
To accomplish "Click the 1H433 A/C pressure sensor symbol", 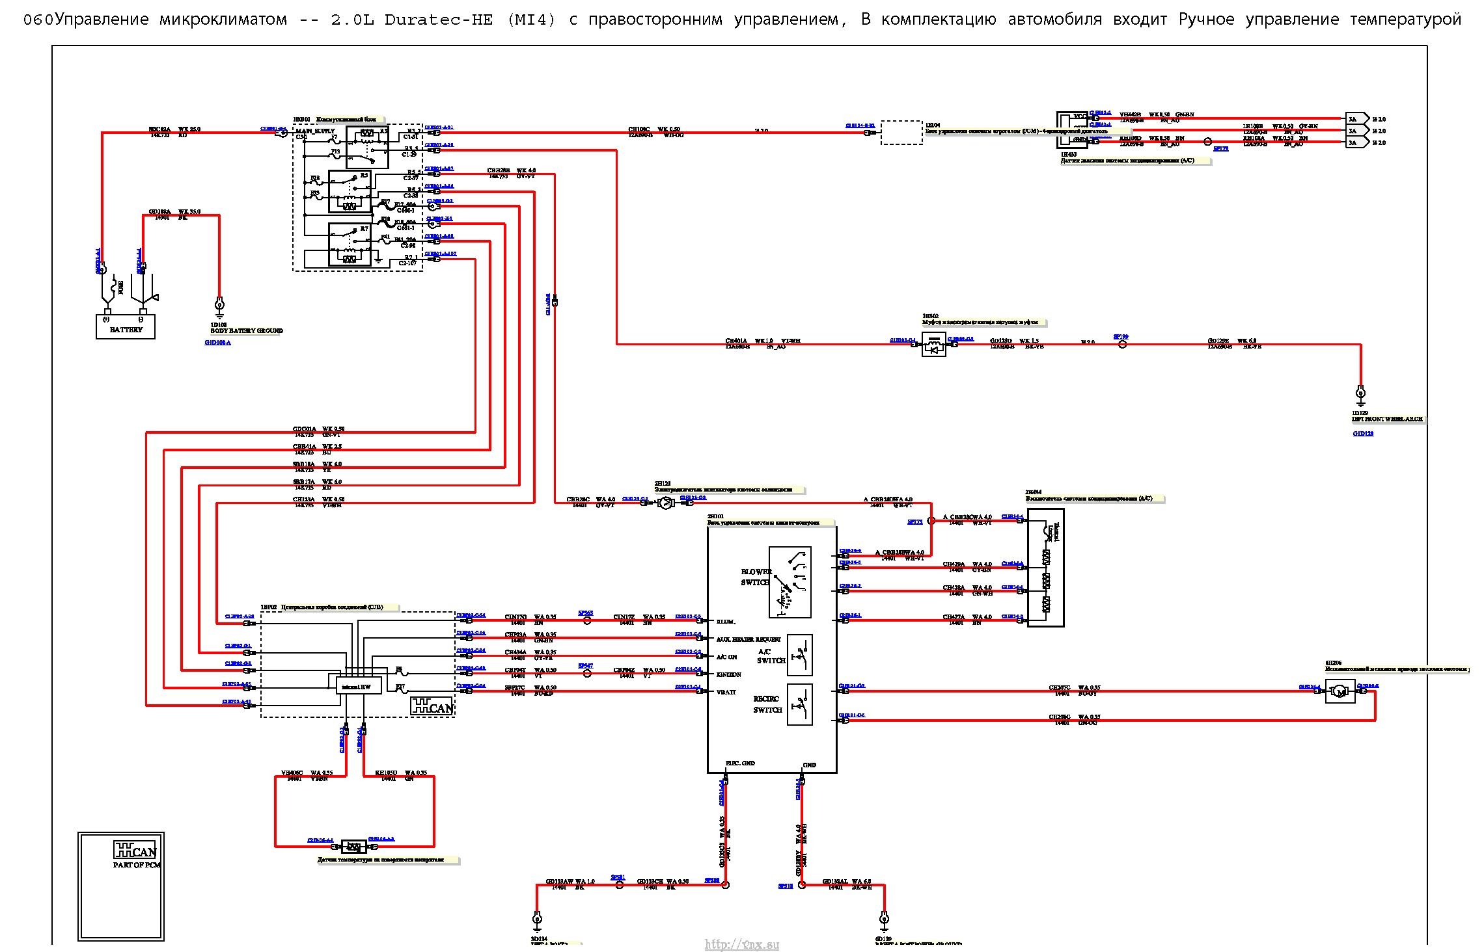I will (x=1072, y=130).
